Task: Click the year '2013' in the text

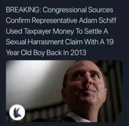Action: click(x=78, y=52)
